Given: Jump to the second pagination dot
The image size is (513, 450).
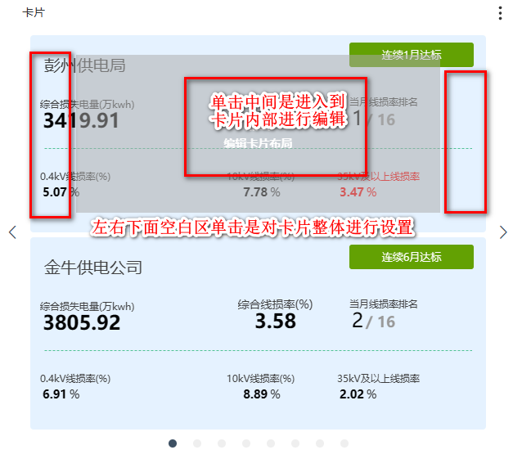Looking at the screenshot, I should click(197, 443).
